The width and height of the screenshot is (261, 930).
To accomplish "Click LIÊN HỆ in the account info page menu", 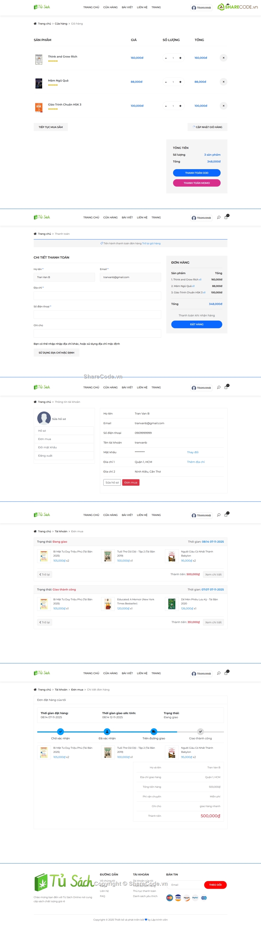I will [142, 387].
